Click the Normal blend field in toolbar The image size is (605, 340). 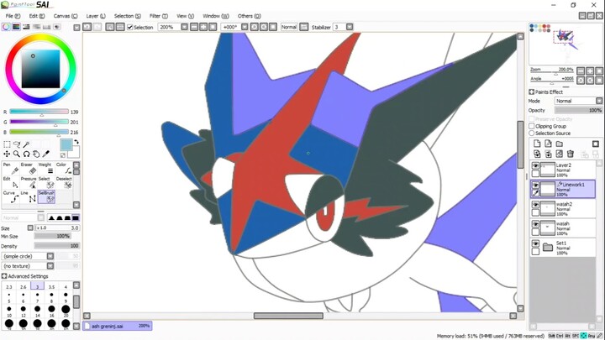[289, 27]
